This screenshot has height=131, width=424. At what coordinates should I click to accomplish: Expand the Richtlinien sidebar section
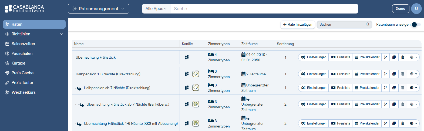point(34,34)
